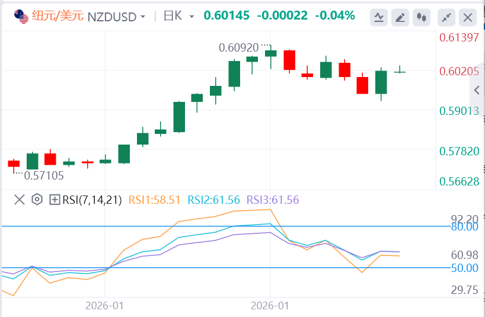
Task: Toggle the RSI3 purple line label
Action: click(x=273, y=200)
